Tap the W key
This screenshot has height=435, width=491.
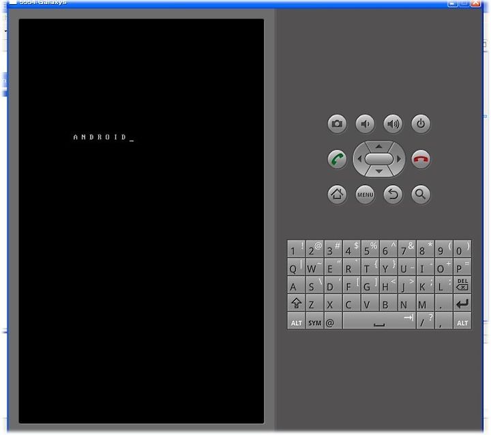314,266
